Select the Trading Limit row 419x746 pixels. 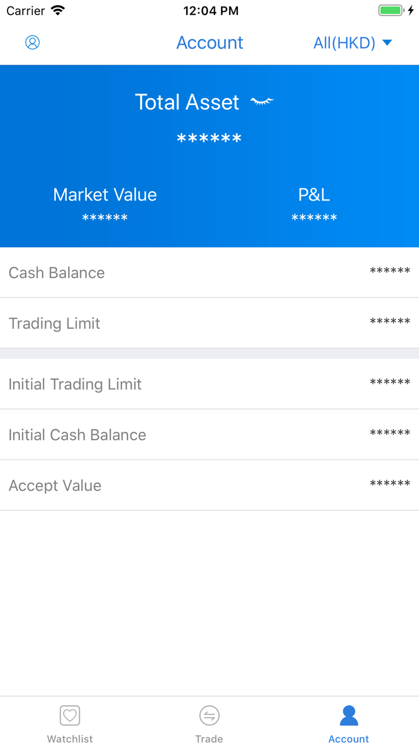pos(210,323)
